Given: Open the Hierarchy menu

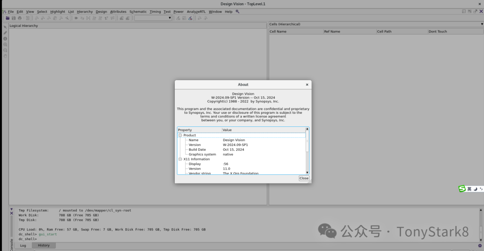Looking at the screenshot, I should point(85,11).
